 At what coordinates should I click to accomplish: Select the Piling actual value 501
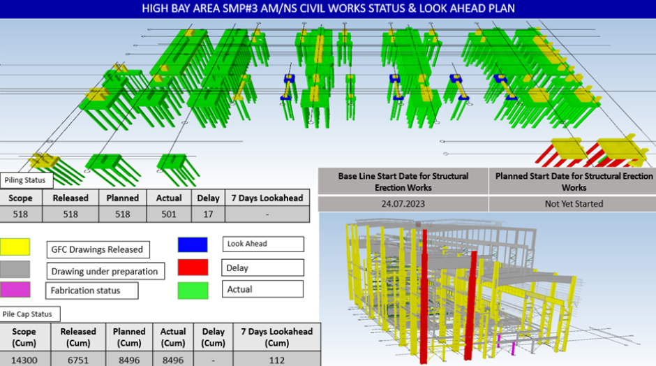[x=169, y=214]
